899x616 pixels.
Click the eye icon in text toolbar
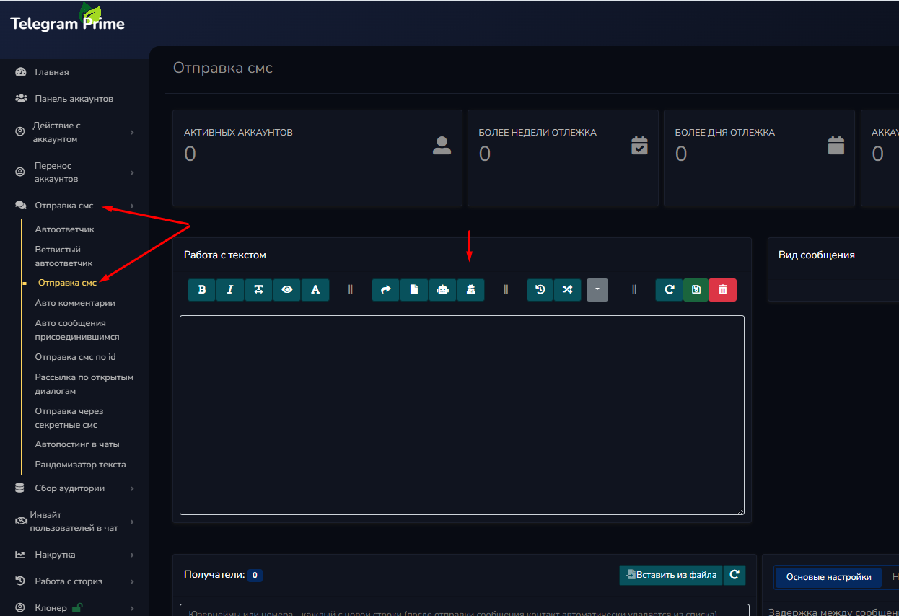tap(287, 290)
